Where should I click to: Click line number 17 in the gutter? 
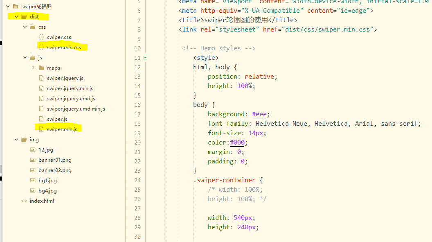point(137,114)
